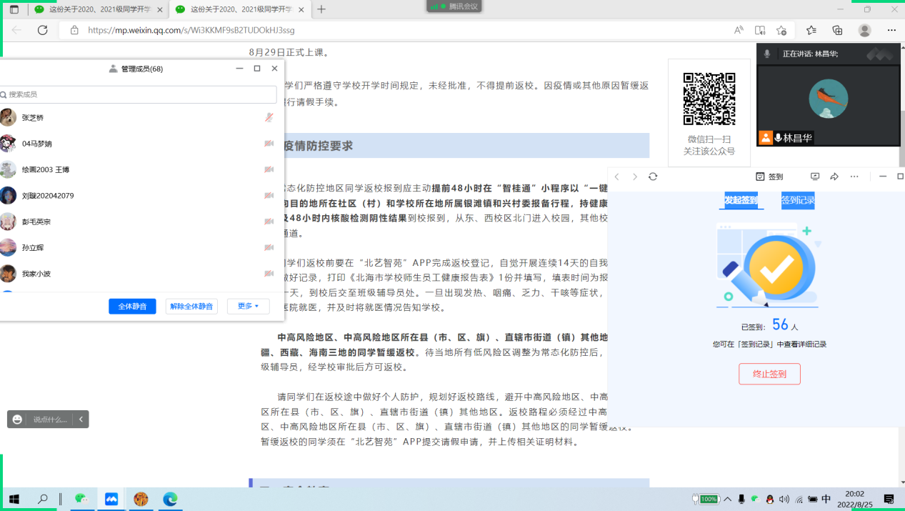Toggle the camera icon for 孙立辉
905x511 pixels.
[269, 248]
